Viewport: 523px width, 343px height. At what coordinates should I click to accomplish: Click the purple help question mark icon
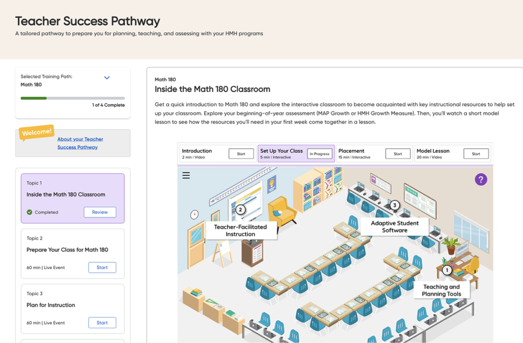pyautogui.click(x=481, y=180)
